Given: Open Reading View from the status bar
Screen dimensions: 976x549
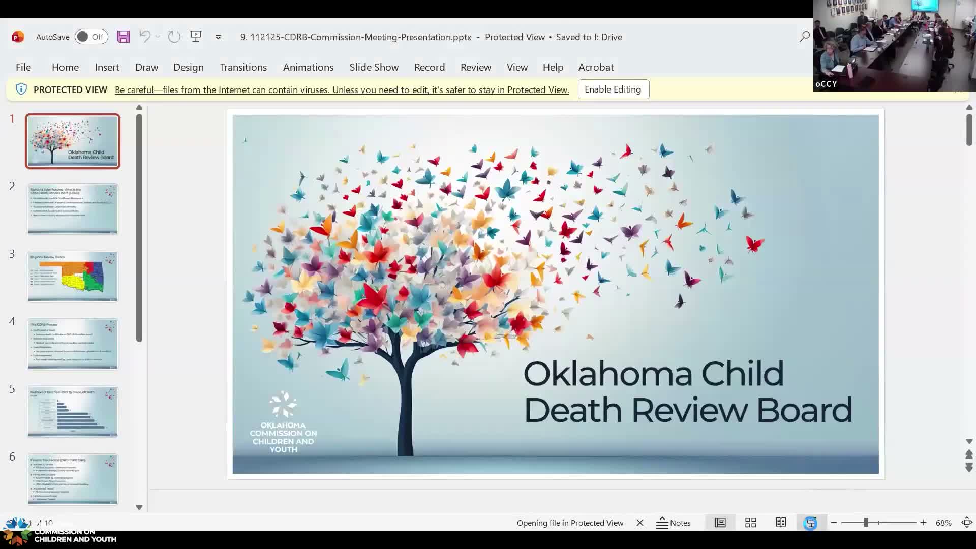Looking at the screenshot, I should click(781, 523).
